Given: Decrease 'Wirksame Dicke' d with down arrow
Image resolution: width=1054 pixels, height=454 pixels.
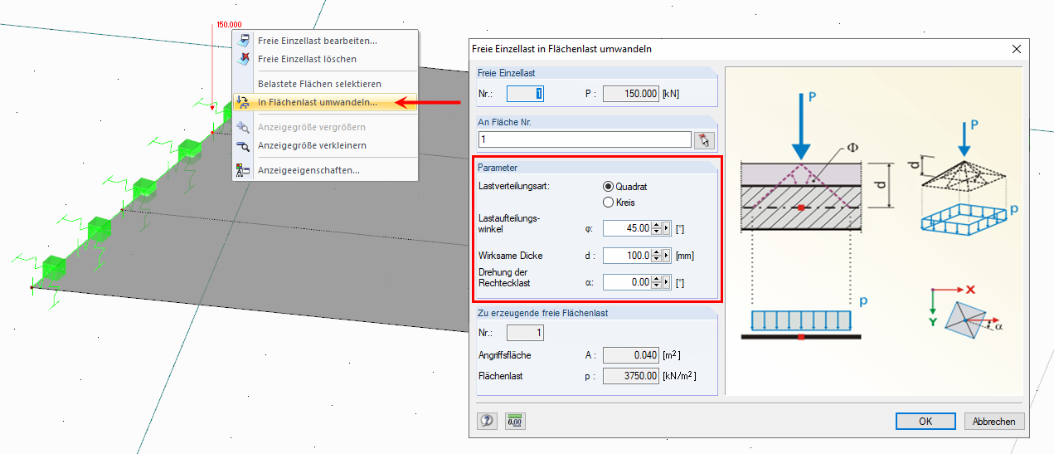Looking at the screenshot, I should 657,259.
